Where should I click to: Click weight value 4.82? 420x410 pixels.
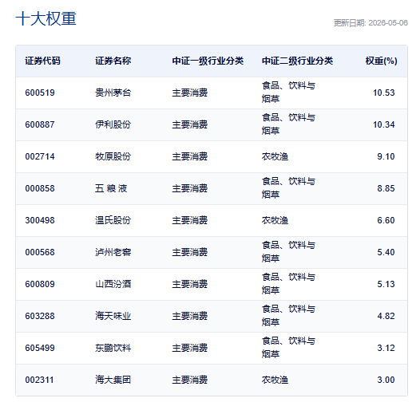pos(386,316)
